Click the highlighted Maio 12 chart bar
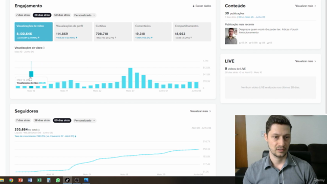The height and width of the screenshot is (184, 327). point(31,74)
